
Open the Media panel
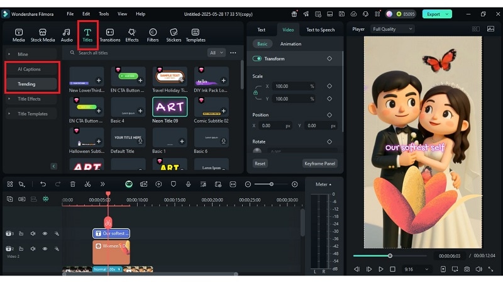(x=19, y=35)
